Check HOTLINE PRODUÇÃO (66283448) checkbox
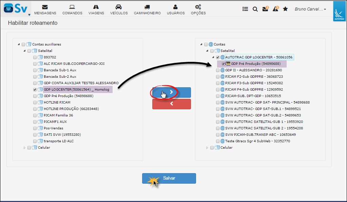347x202 pixels. pyautogui.click(x=35, y=109)
